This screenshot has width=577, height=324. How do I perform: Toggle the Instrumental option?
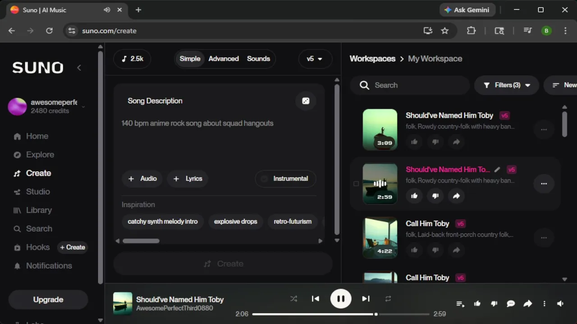click(285, 179)
